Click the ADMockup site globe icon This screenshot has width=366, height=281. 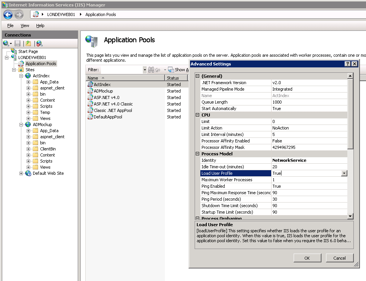pos(28,125)
